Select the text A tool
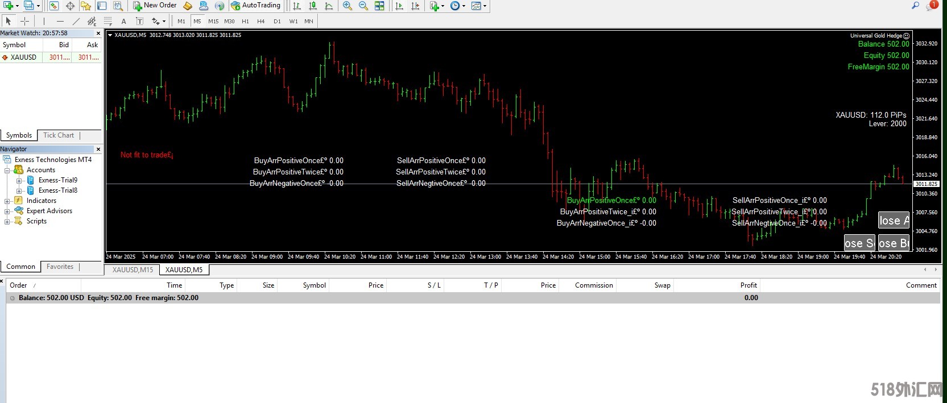The height and width of the screenshot is (403, 947). tap(123, 21)
